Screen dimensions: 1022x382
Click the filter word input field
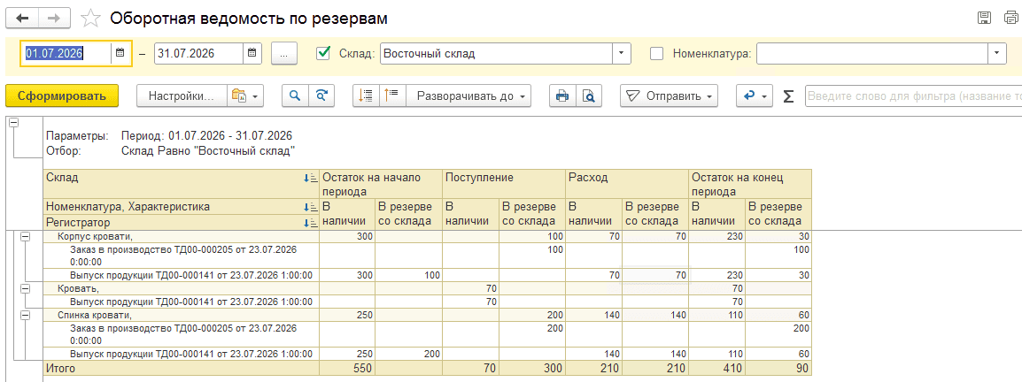tap(913, 95)
